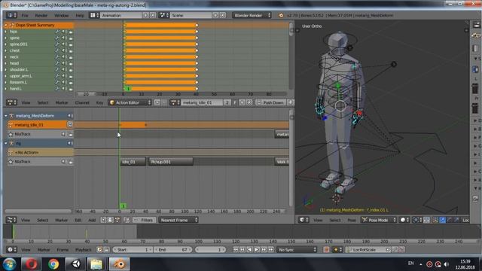
Task: Open the NLA Add menu
Action: click(92, 220)
